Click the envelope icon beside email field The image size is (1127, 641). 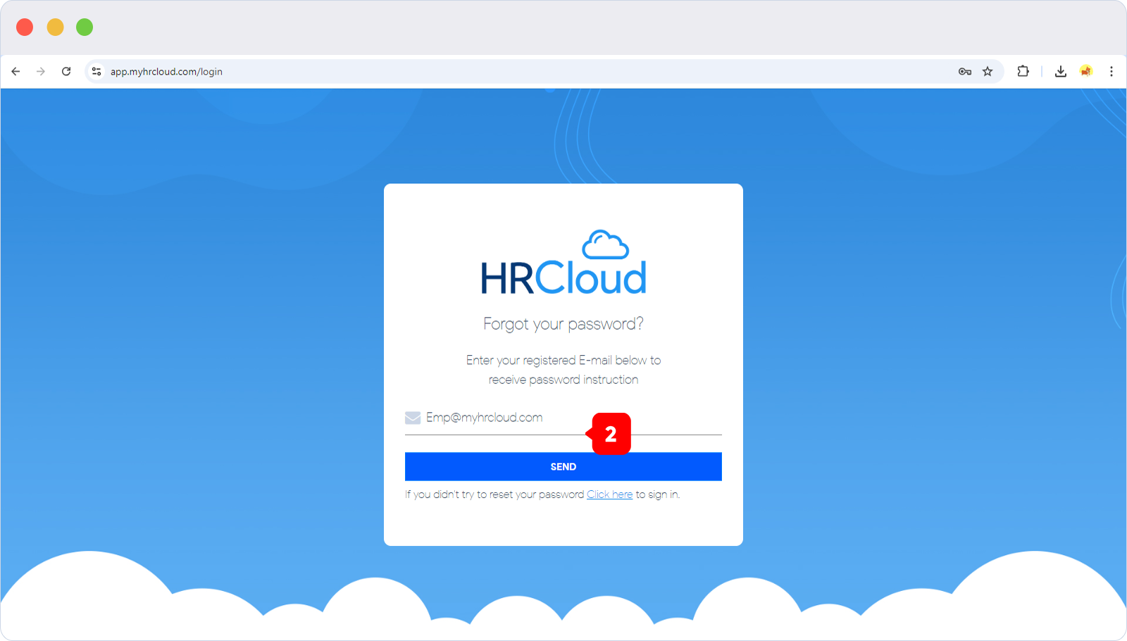[413, 418]
